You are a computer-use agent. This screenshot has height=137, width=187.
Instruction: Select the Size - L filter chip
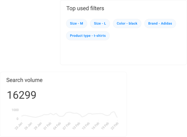click(x=100, y=23)
